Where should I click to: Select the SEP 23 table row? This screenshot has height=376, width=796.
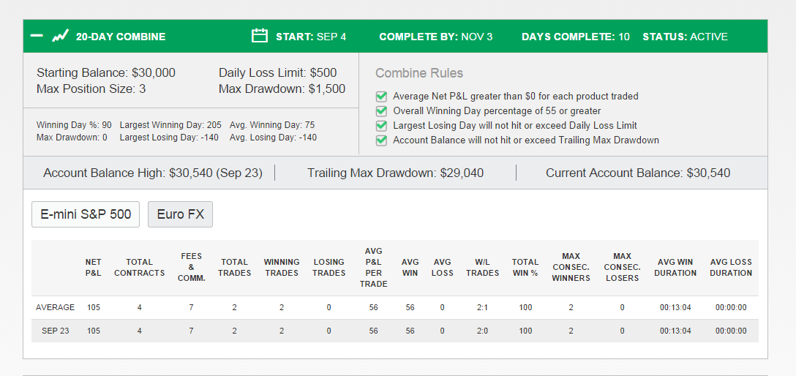(395, 331)
